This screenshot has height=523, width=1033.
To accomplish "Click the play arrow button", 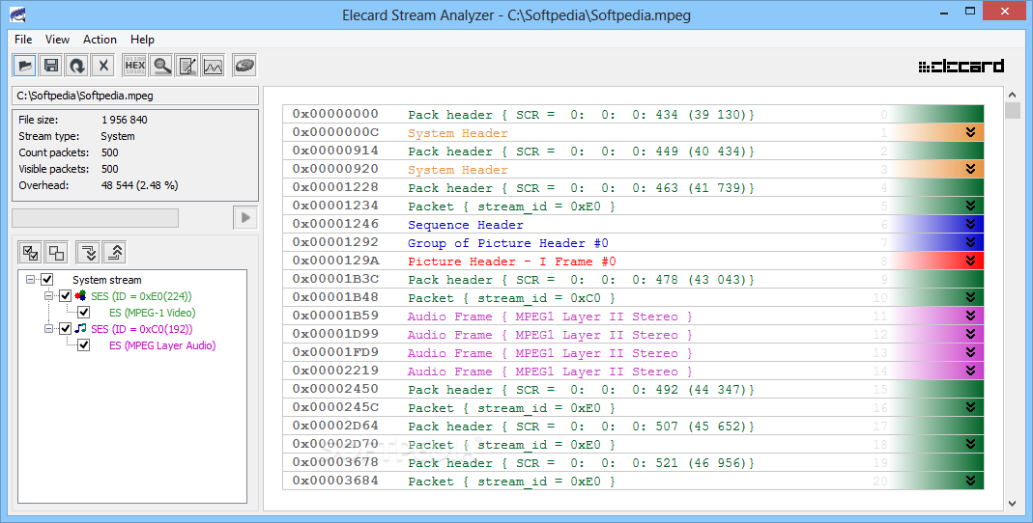I will tap(245, 218).
